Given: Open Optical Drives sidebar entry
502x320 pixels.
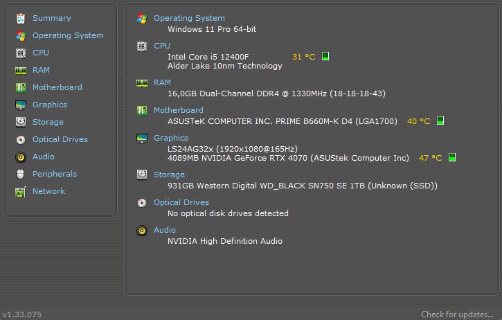Looking at the screenshot, I should 60,139.
